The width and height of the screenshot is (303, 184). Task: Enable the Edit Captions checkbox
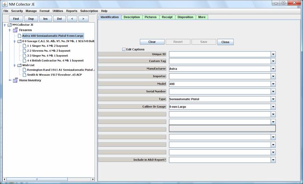pos(124,49)
